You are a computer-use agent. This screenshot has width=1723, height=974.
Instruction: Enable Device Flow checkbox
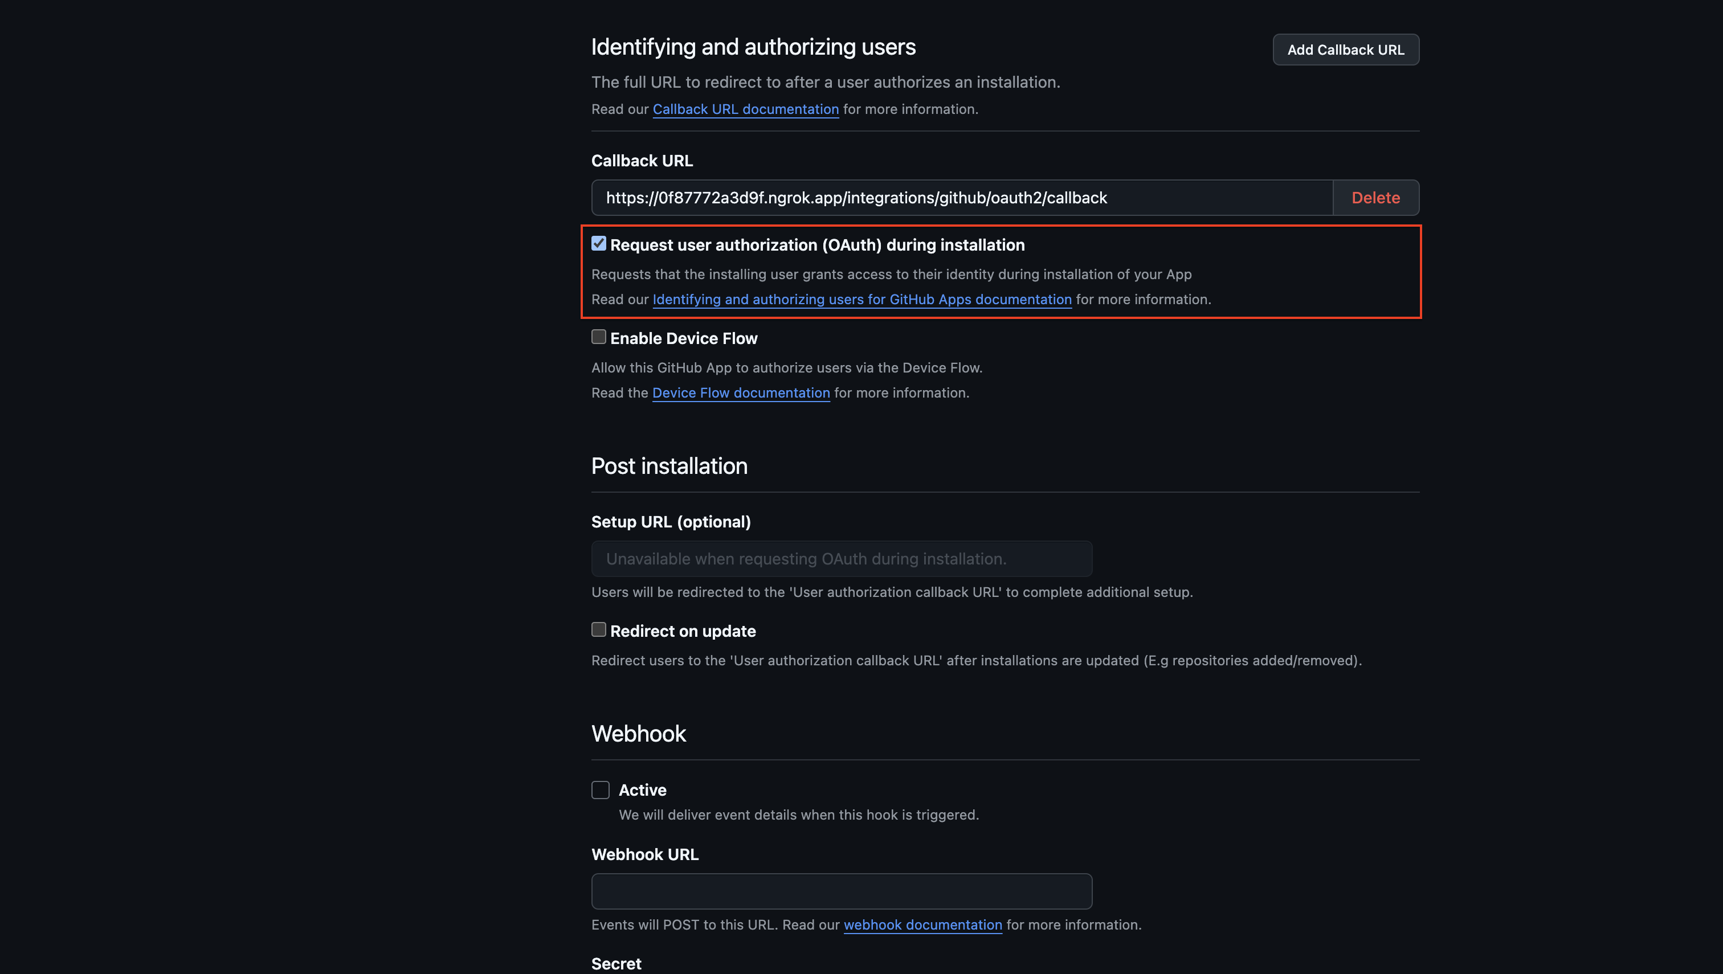(x=599, y=337)
